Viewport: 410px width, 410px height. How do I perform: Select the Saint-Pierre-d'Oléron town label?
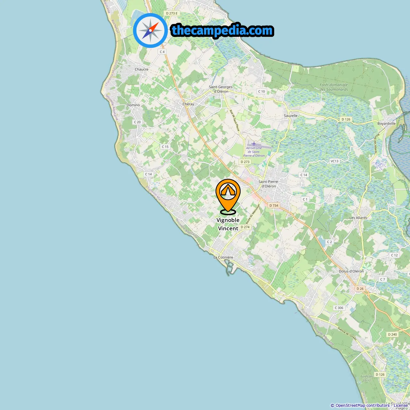(x=269, y=184)
